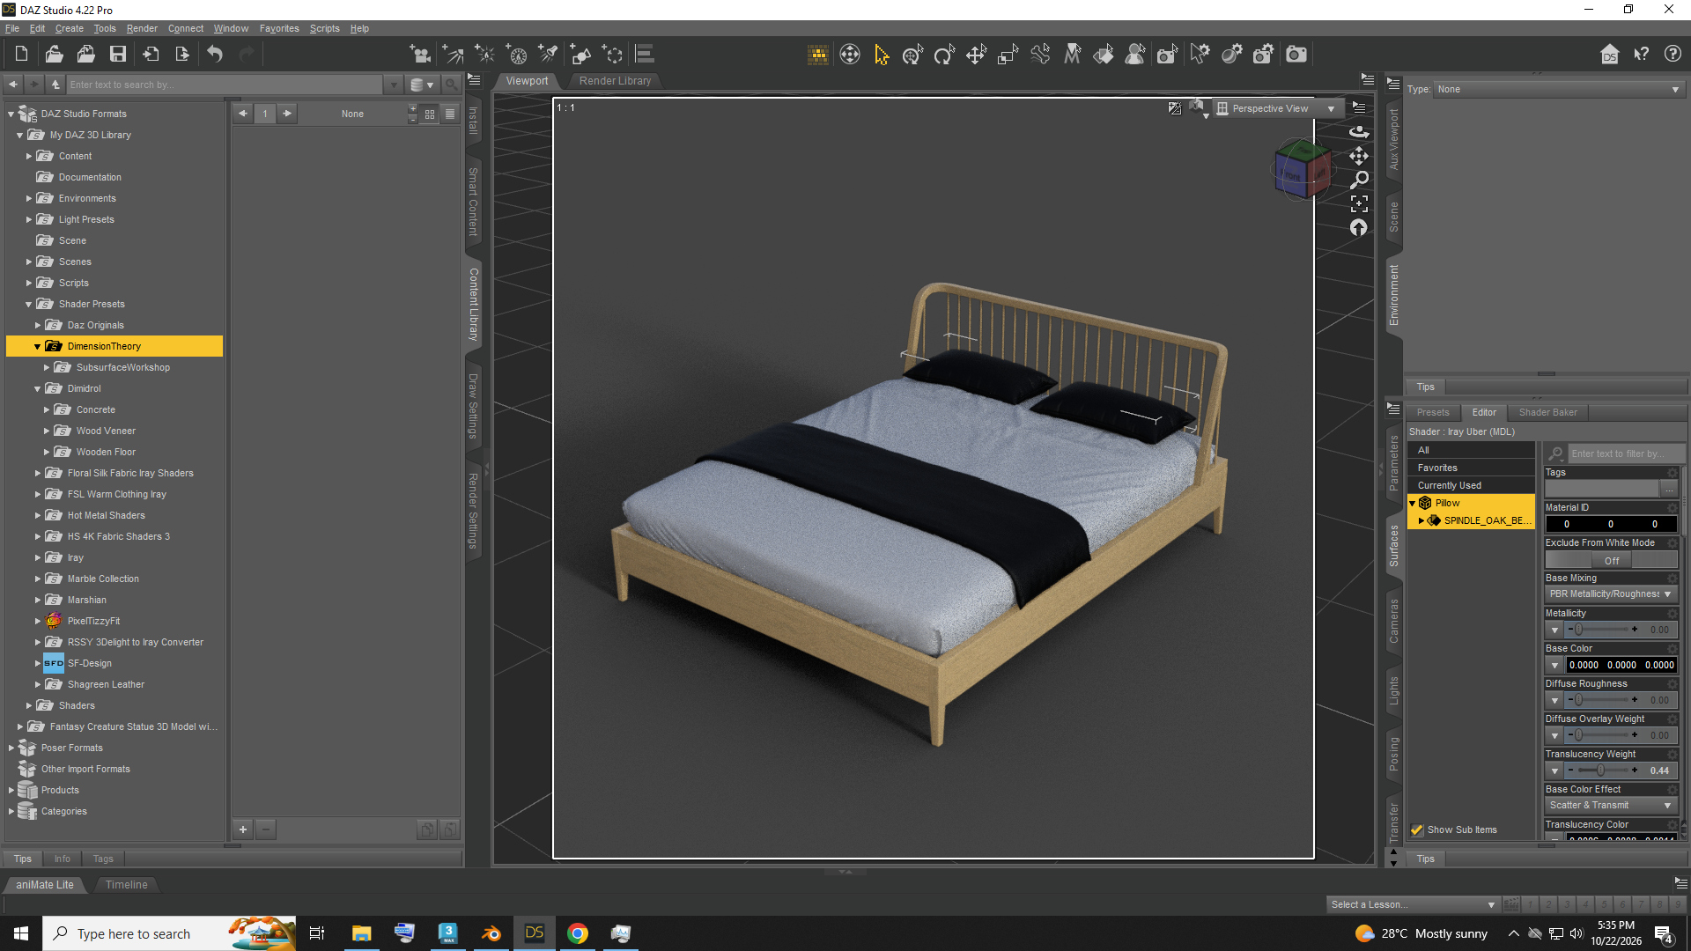Select the Translate move tool
This screenshot has width=1691, height=951.
pyautogui.click(x=976, y=55)
